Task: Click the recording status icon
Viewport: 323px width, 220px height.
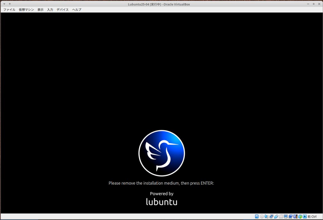Action: point(291,216)
